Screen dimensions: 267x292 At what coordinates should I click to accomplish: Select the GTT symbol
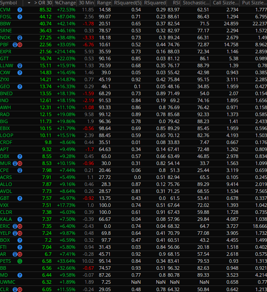click(x=4, y=59)
